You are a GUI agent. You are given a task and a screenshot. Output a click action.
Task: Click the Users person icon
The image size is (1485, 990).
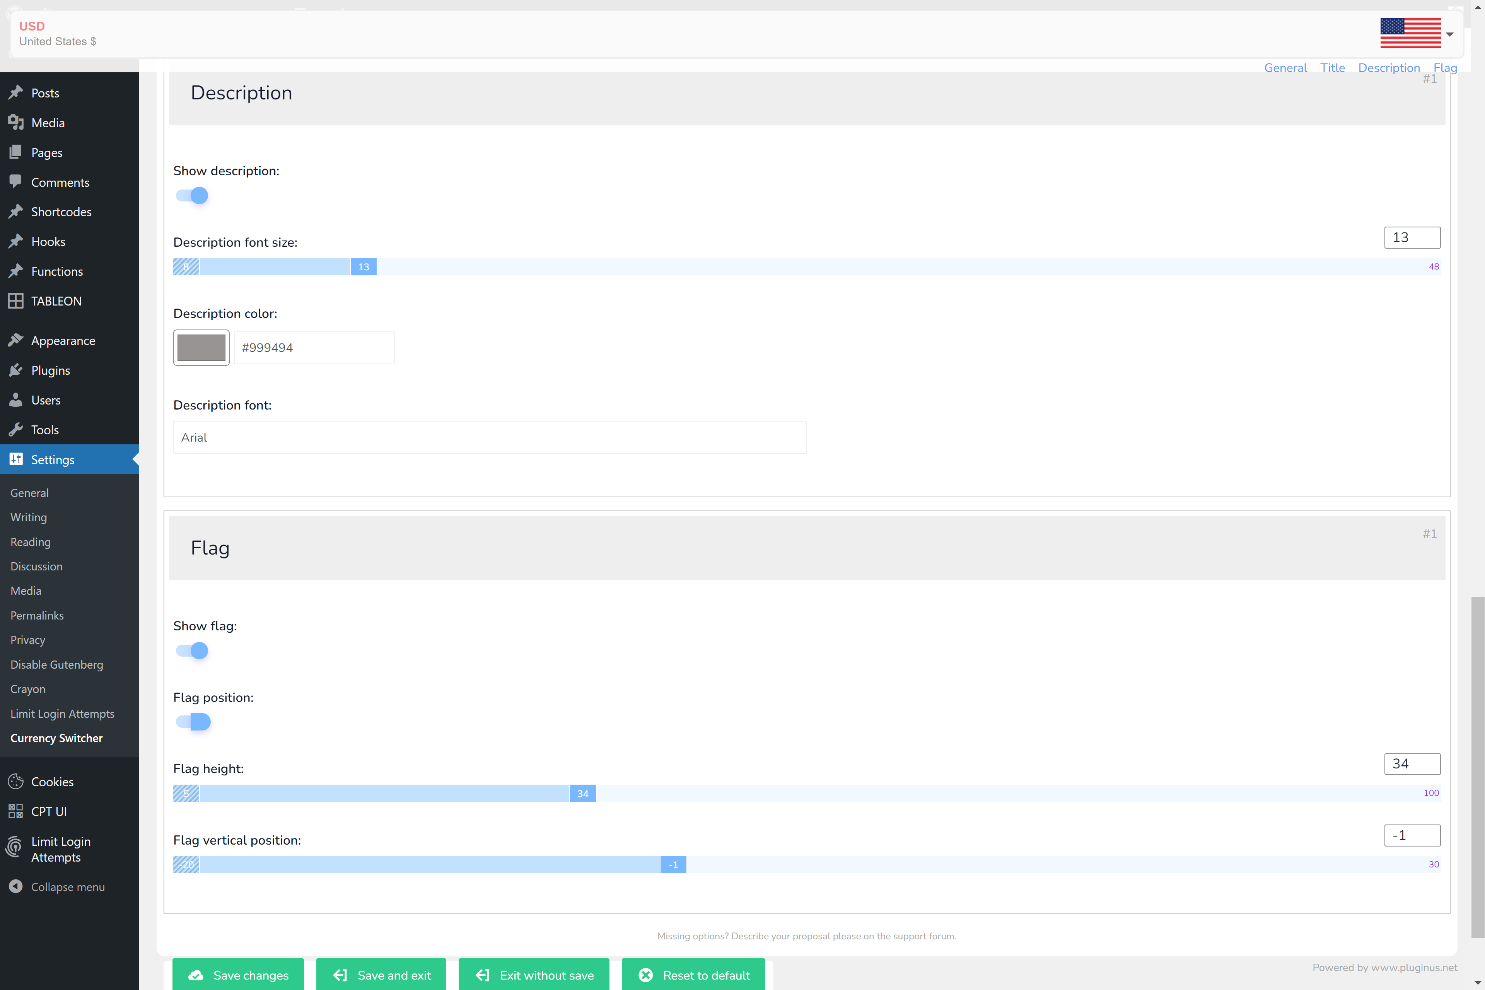[x=16, y=399]
